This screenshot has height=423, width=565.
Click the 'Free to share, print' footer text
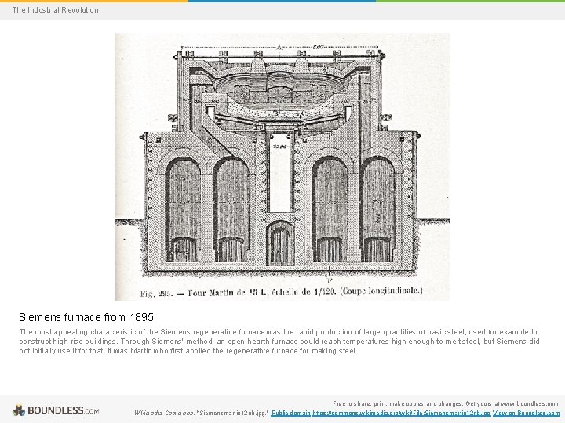click(x=446, y=403)
